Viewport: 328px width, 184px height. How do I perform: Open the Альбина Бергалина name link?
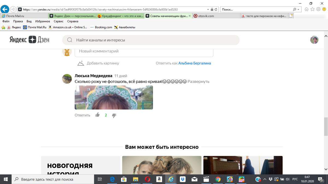tap(195, 63)
